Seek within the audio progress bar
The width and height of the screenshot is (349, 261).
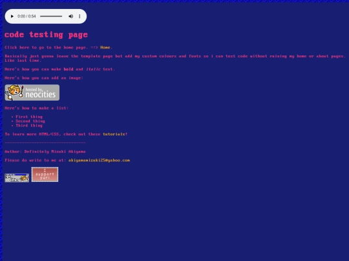coord(51,16)
